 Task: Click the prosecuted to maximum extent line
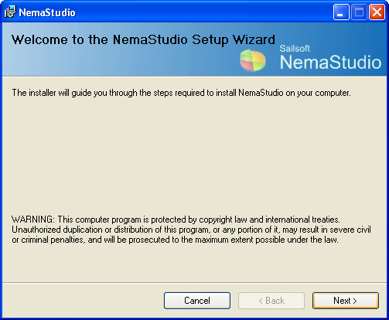click(x=175, y=240)
